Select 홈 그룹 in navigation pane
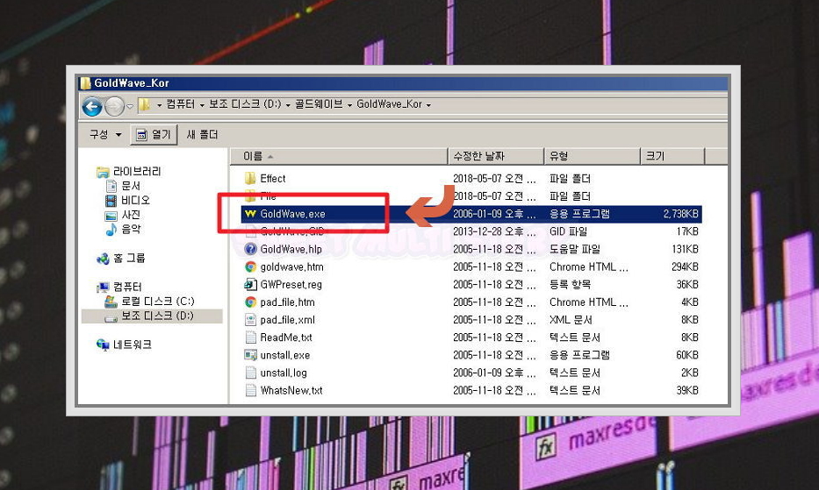 [129, 258]
